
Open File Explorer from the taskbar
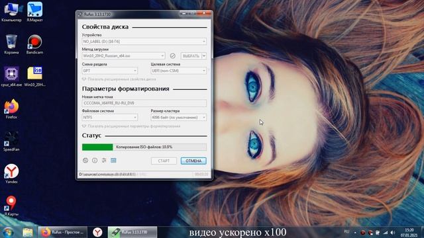pos(28,232)
